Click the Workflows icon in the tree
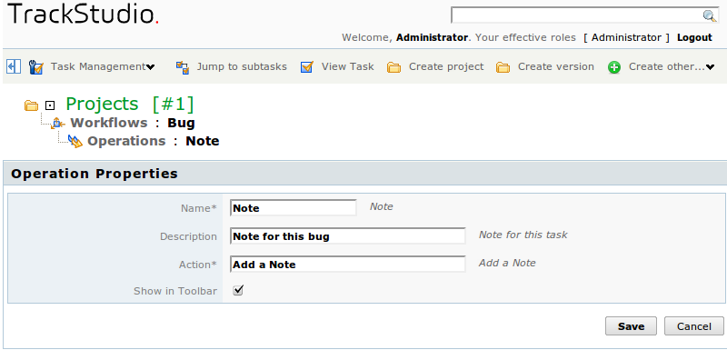Image resolution: width=727 pixels, height=350 pixels. pyautogui.click(x=57, y=124)
